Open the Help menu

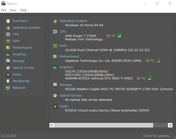pyautogui.click(x=23, y=10)
